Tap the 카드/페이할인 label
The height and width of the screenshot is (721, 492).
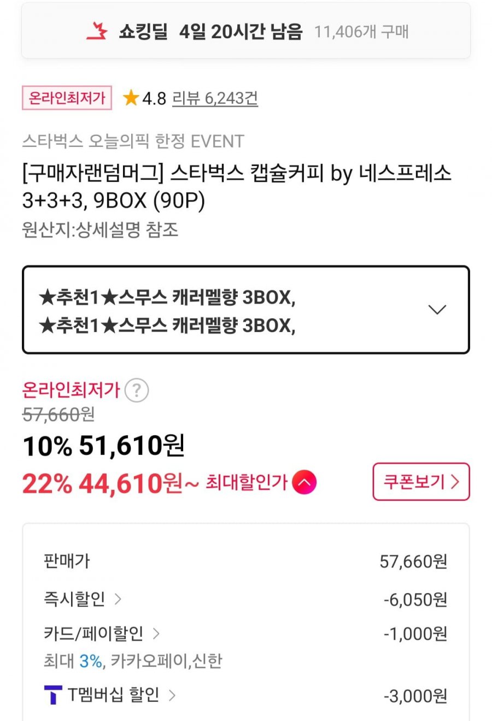click(x=93, y=633)
